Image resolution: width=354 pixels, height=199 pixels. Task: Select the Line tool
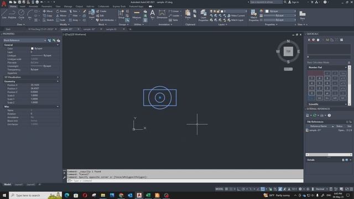pos(4,14)
